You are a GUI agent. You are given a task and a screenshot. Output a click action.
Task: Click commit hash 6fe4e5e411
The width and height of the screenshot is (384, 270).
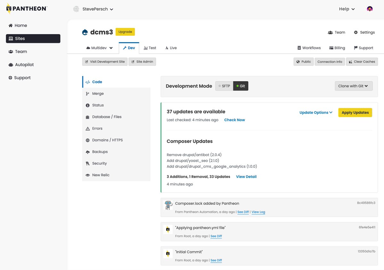tap(367, 227)
